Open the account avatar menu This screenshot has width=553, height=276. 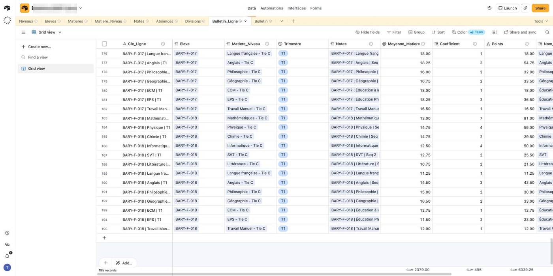[x=7, y=267]
